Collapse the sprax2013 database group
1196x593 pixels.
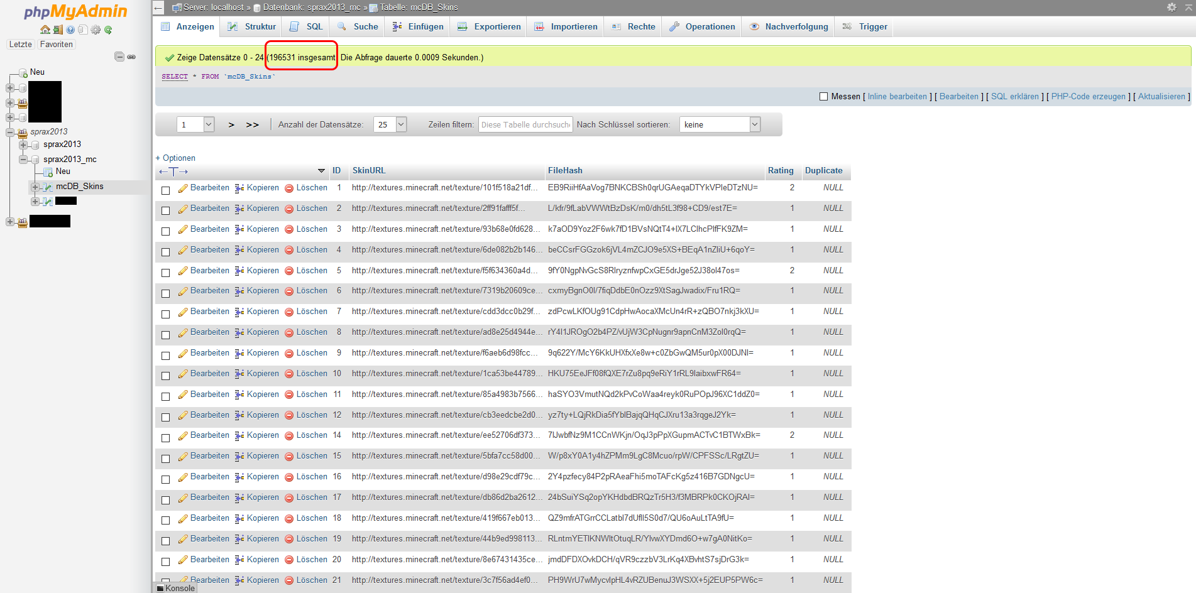10,132
